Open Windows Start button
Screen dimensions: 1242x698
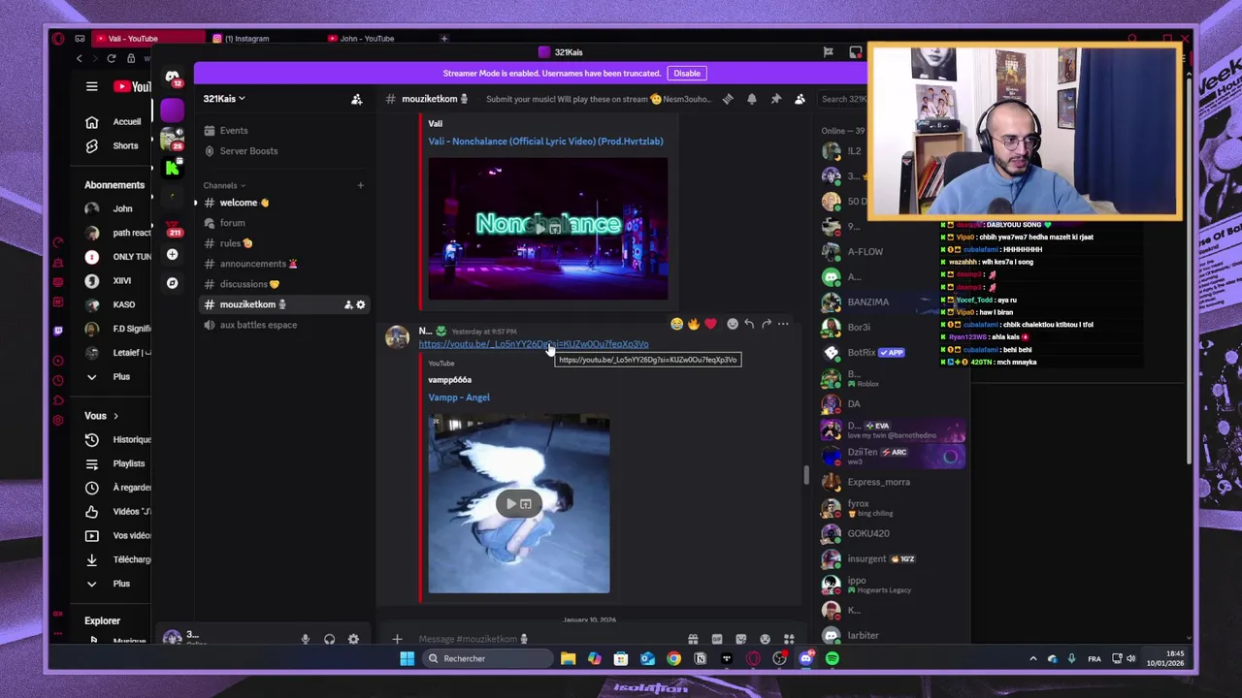pos(407,659)
